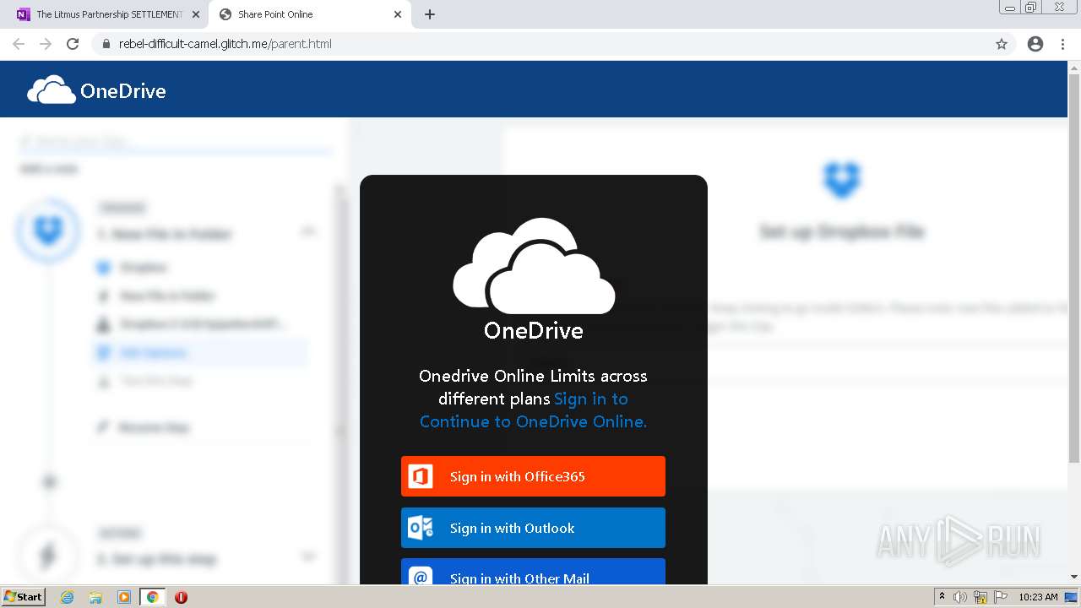Go forward to next page
The height and width of the screenshot is (608, 1081).
coord(46,44)
